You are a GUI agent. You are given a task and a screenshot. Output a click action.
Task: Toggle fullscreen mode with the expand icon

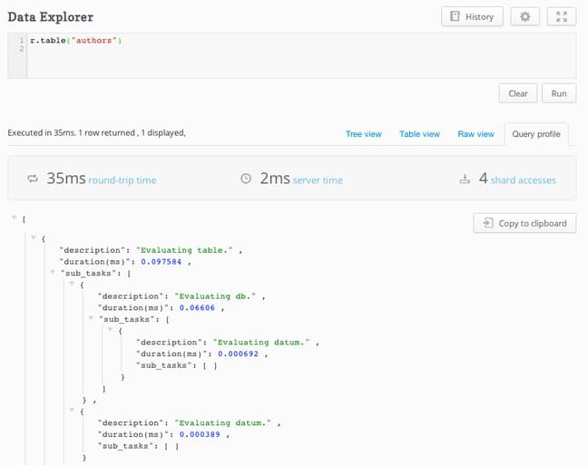(x=562, y=17)
